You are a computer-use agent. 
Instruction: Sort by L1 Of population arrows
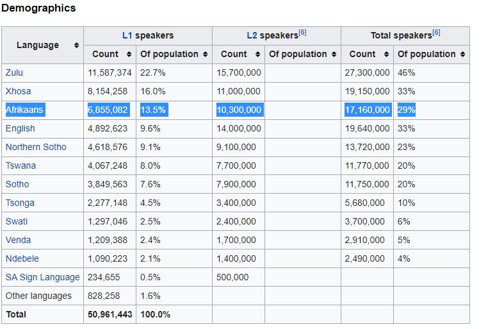click(205, 55)
